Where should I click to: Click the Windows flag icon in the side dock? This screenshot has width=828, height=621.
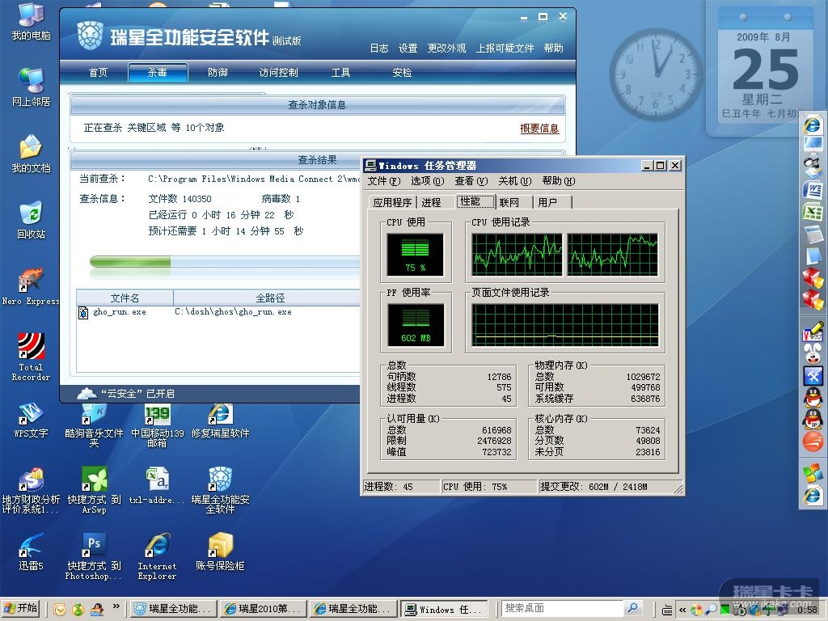(813, 472)
